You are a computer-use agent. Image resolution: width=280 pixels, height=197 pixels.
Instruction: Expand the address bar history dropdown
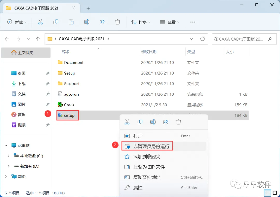pos(191,39)
